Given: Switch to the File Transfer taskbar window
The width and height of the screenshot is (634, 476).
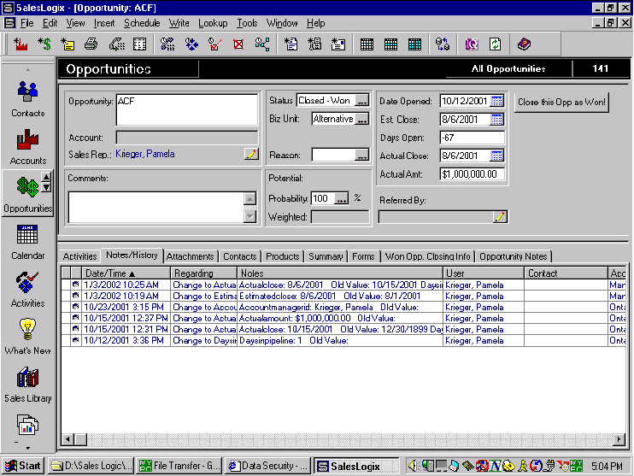Looking at the screenshot, I should coord(179,466).
